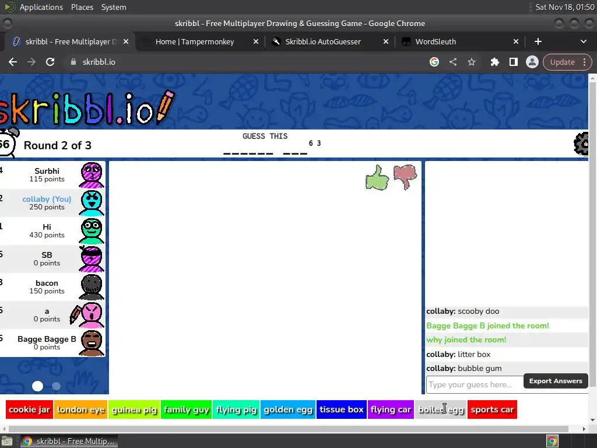The width and height of the screenshot is (597, 448).
Task: Open the skribbl settings gear
Action: pos(581,143)
